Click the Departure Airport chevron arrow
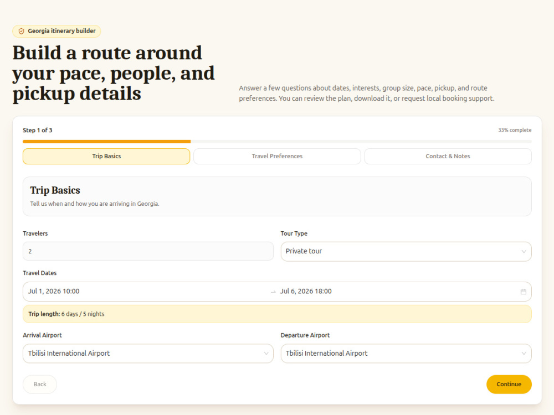The height and width of the screenshot is (415, 554). (x=524, y=353)
